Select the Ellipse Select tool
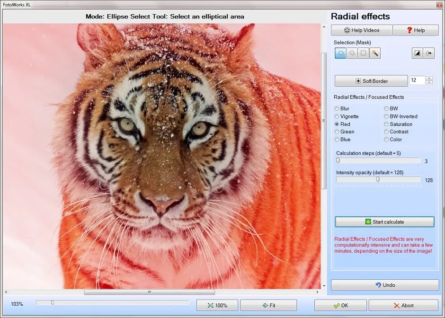The width and height of the screenshot is (445, 318). tap(341, 53)
